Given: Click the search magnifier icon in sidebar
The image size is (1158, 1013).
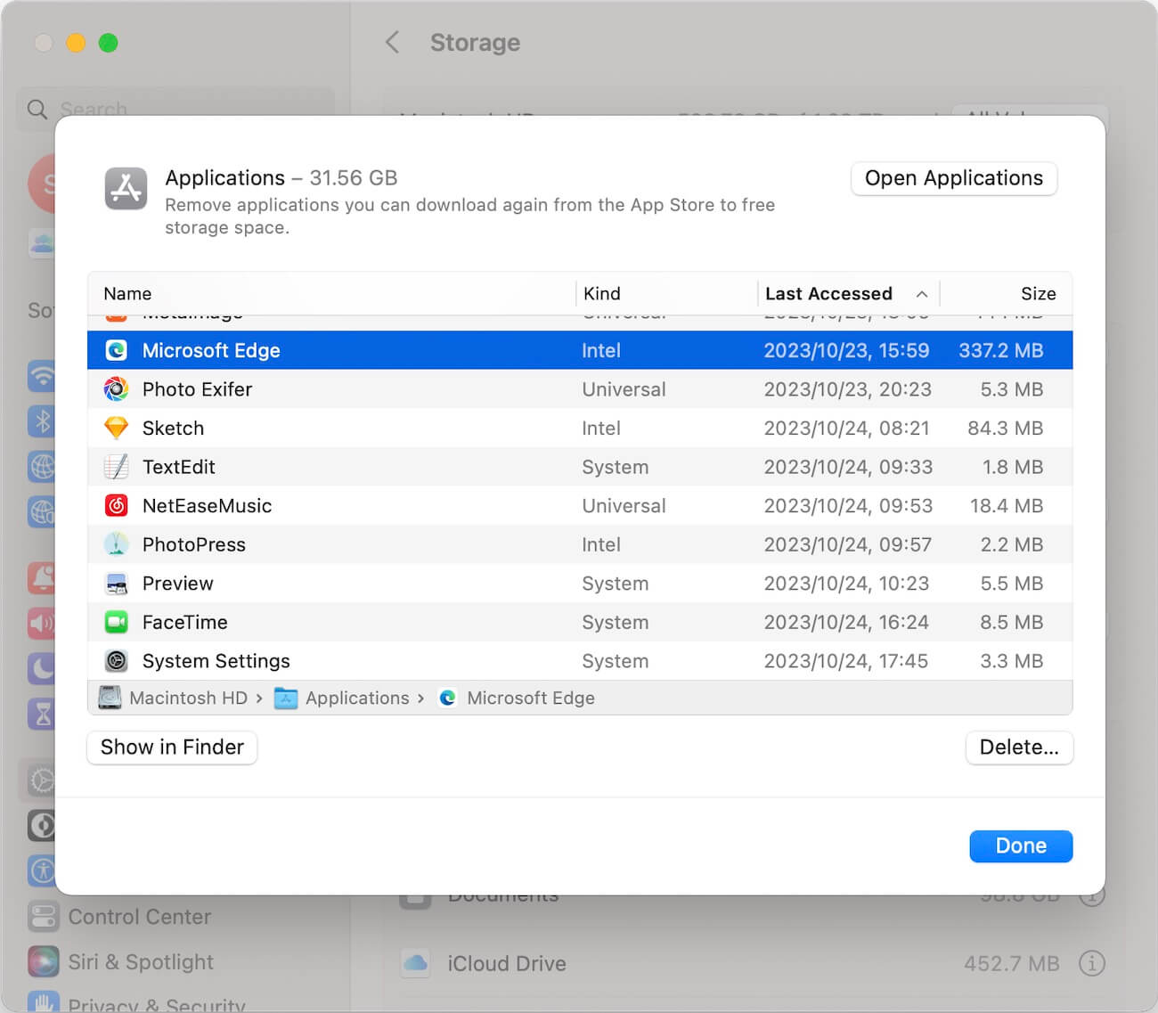Looking at the screenshot, I should [37, 110].
